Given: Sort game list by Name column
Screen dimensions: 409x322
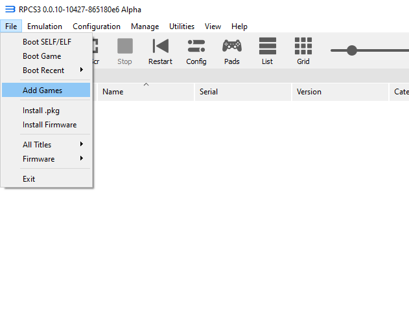Looking at the screenshot, I should [146, 92].
